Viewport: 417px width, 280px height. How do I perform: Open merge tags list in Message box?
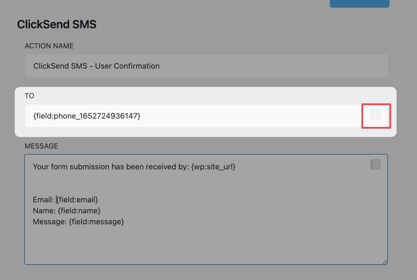tap(375, 164)
